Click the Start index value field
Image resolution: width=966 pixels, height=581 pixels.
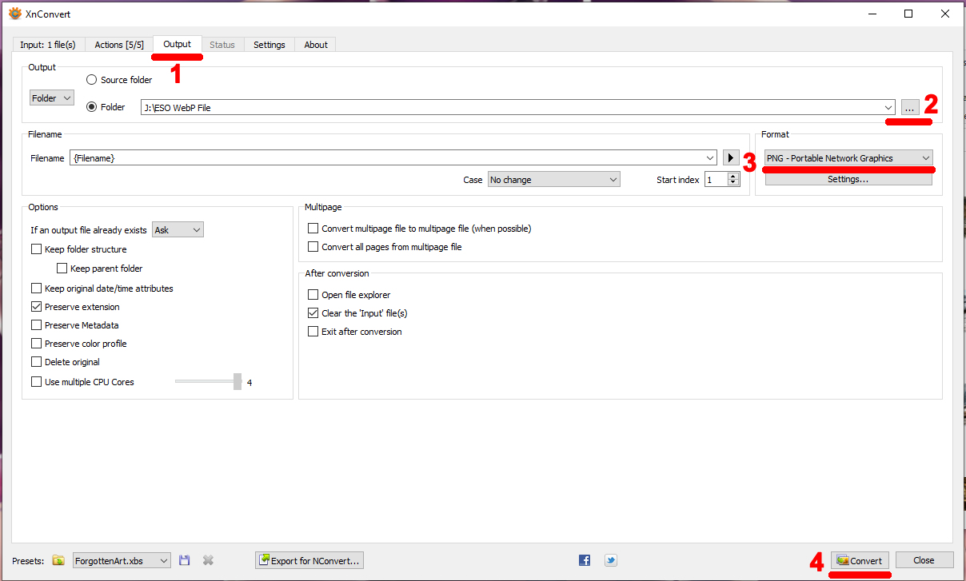(x=716, y=180)
